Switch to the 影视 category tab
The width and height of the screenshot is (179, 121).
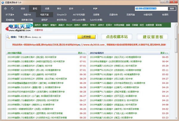[35, 9]
